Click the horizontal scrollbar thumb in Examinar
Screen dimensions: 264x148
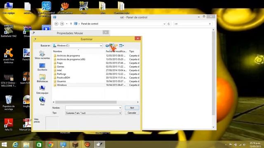[86, 102]
